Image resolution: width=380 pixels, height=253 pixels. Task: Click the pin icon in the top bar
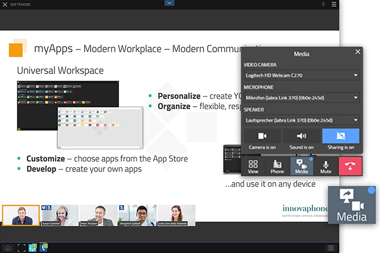[x=323, y=4]
